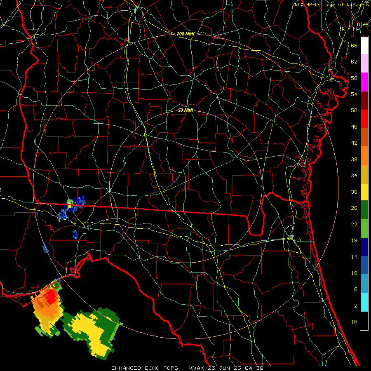
Task: Click the legend value "34"
Action: point(354,176)
